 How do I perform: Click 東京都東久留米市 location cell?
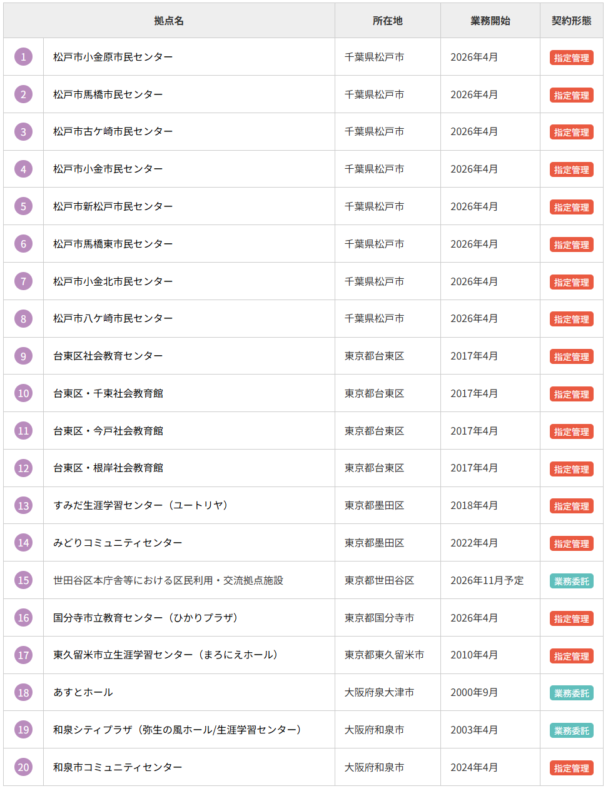(384, 655)
